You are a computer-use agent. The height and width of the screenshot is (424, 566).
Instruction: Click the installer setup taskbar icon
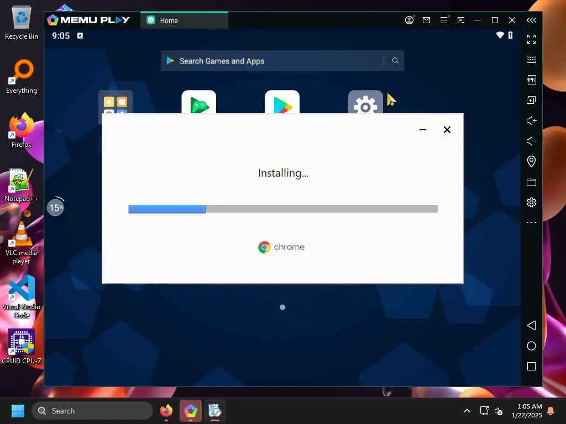(x=215, y=411)
